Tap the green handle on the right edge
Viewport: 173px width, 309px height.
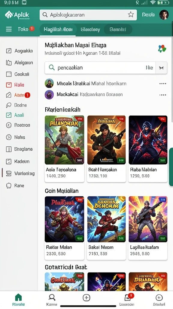[171, 167]
